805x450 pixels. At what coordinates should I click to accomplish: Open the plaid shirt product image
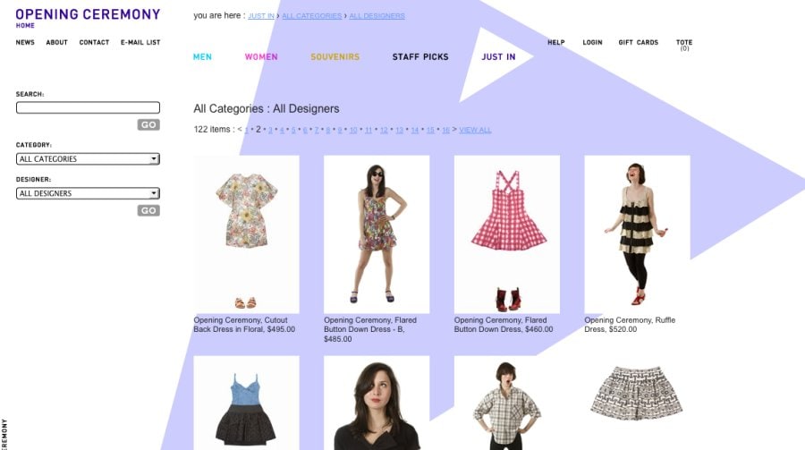click(507, 403)
